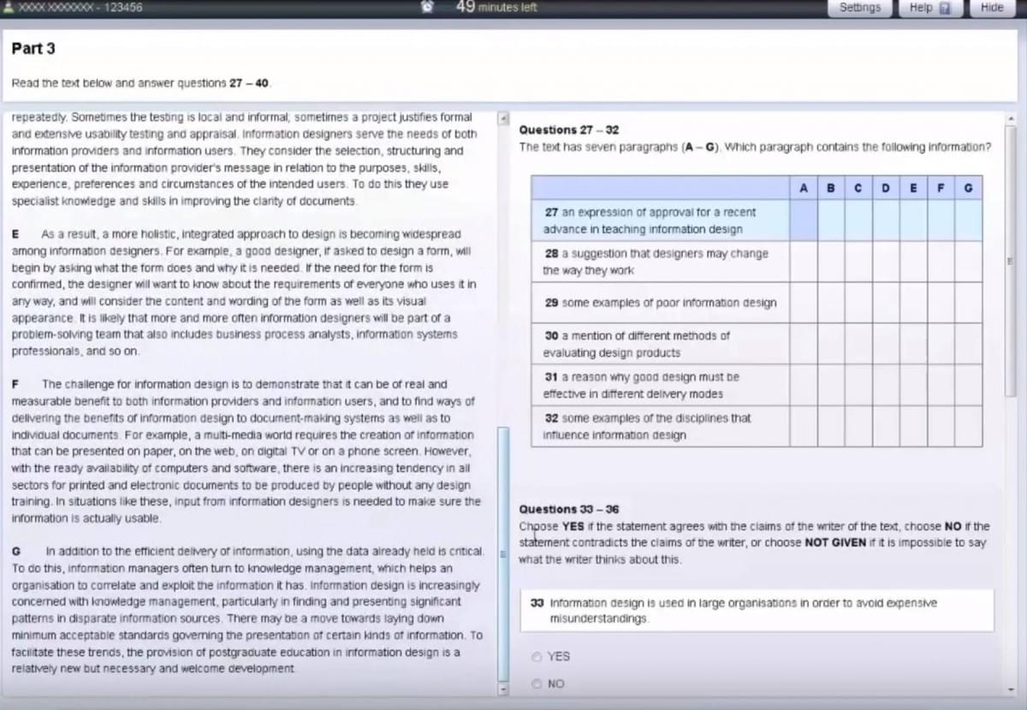Click question 28 statement about designers changing
This screenshot has height=710, width=1027.
660,261
